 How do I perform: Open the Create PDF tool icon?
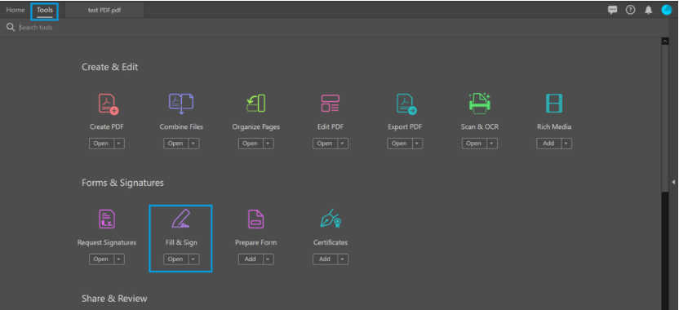(108, 104)
